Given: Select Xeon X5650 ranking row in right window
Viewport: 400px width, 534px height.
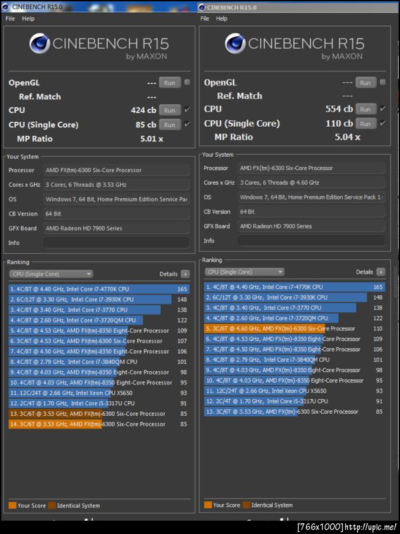Looking at the screenshot, I should [x=295, y=391].
